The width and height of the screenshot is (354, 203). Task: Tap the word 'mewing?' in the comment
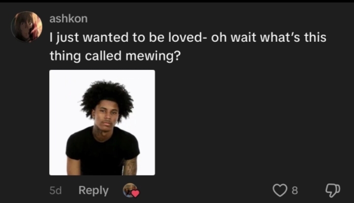(153, 56)
